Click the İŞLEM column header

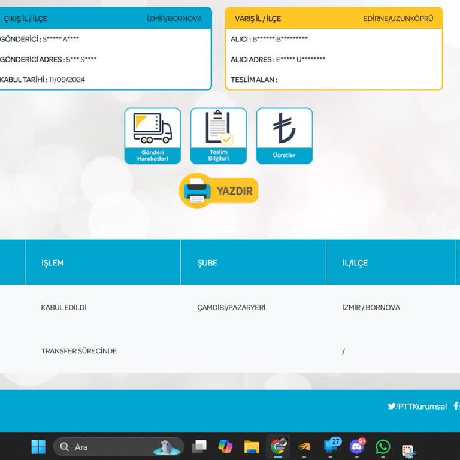point(52,262)
